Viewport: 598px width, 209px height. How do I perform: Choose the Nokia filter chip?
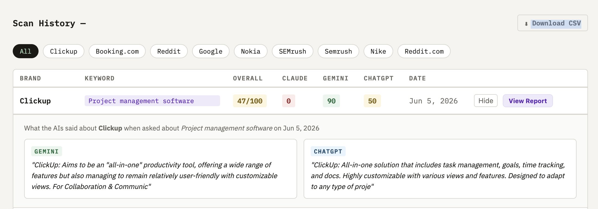pos(251,51)
